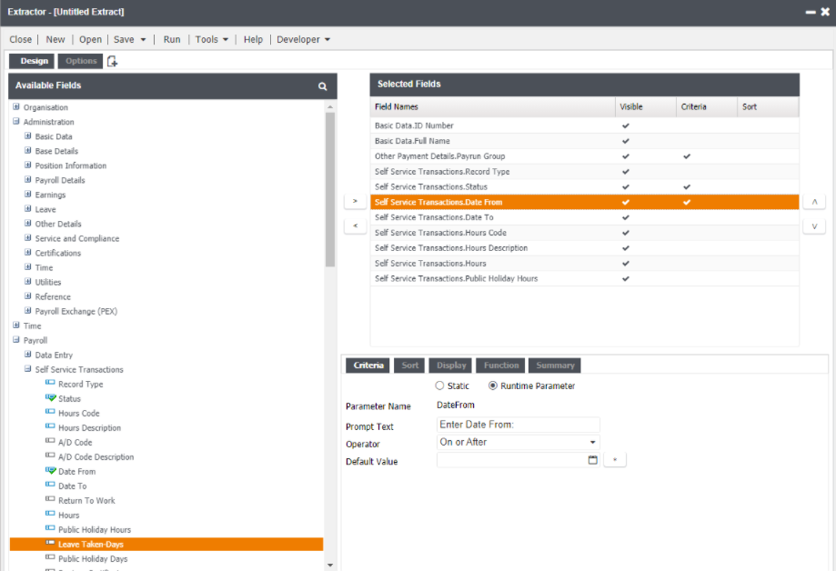Open the Operator dropdown

click(593, 443)
